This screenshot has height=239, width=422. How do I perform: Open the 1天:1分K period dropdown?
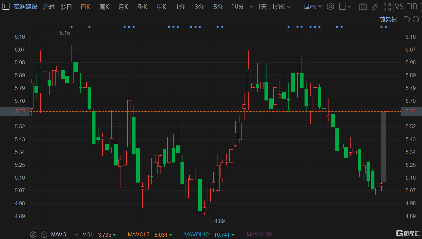(x=274, y=7)
